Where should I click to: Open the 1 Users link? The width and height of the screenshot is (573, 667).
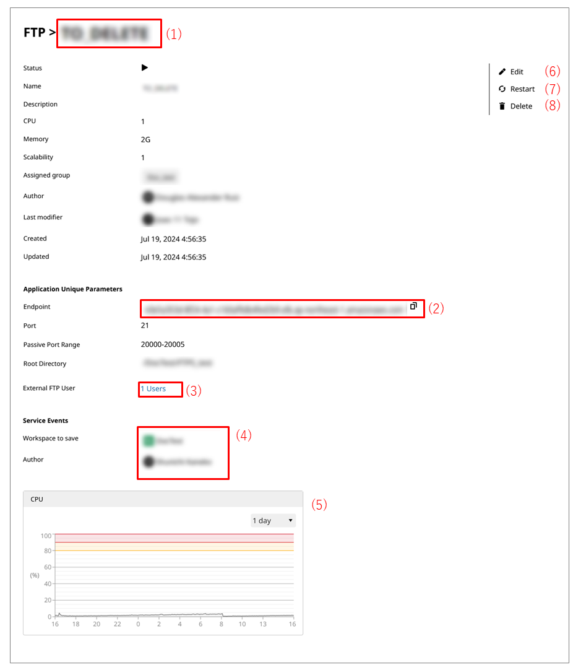pos(153,389)
